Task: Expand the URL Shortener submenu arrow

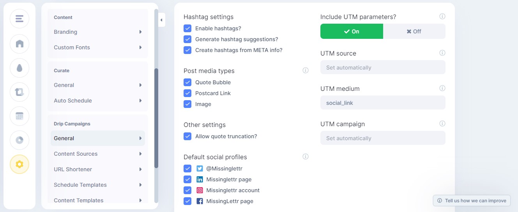Action: 140,169
